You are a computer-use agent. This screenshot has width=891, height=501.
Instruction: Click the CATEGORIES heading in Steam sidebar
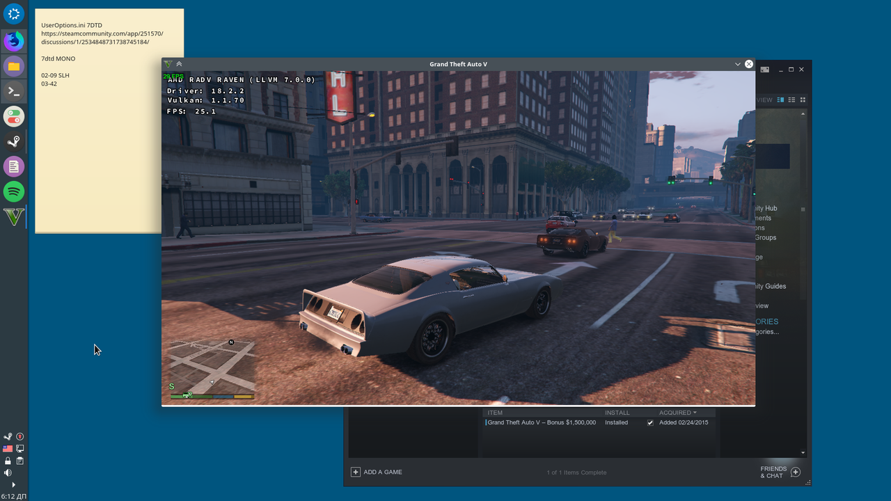[x=767, y=321]
